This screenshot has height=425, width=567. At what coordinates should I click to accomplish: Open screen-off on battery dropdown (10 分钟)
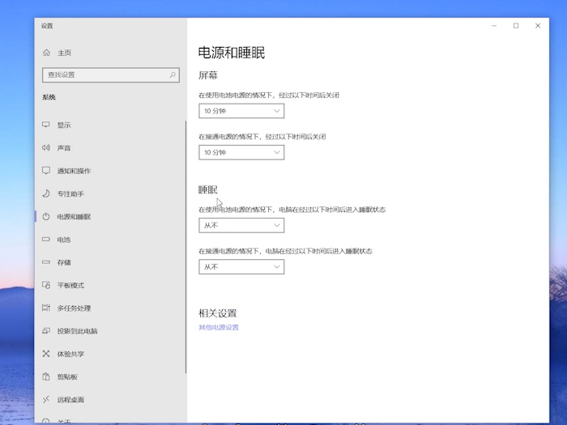(x=241, y=111)
